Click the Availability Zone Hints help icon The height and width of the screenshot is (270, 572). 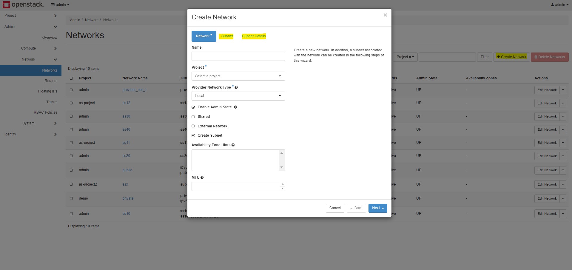coord(233,145)
